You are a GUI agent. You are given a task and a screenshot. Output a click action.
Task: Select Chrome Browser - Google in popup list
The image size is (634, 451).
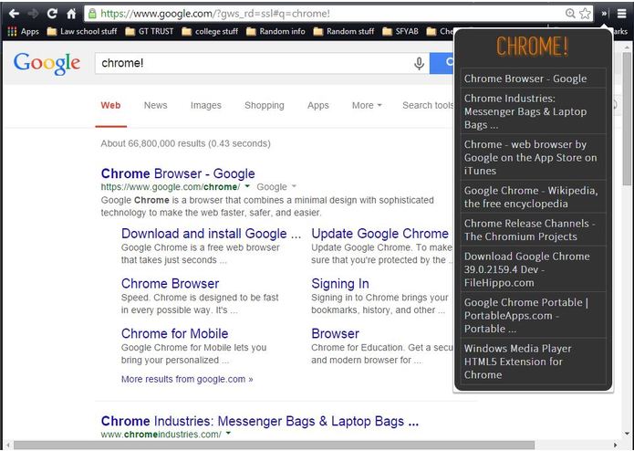pyautogui.click(x=533, y=79)
